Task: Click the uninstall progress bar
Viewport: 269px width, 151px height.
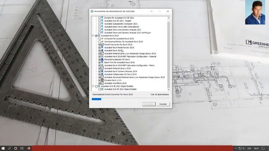Action: tap(131, 99)
